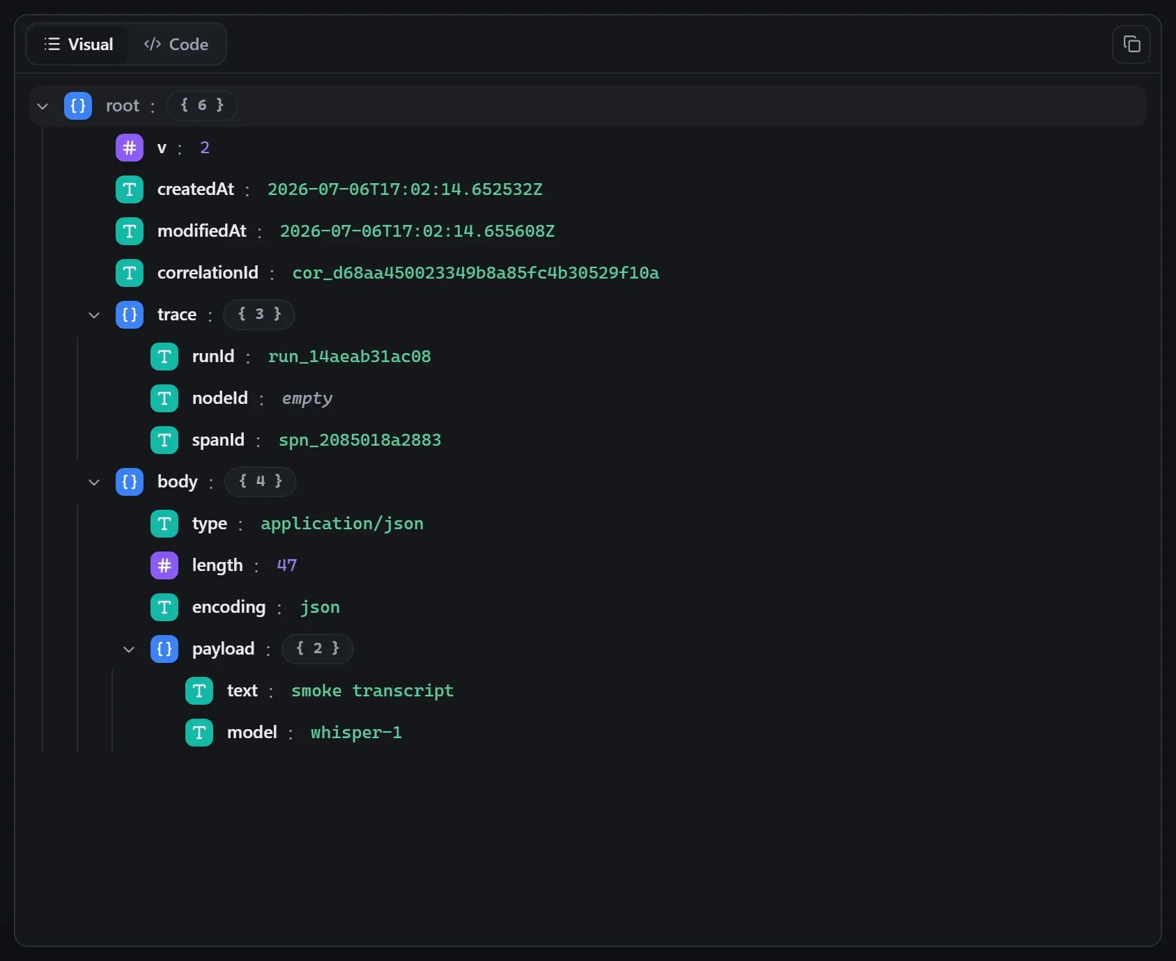This screenshot has width=1176, height=961.
Task: Click the trace { 3 } count badge
Action: coord(259,314)
